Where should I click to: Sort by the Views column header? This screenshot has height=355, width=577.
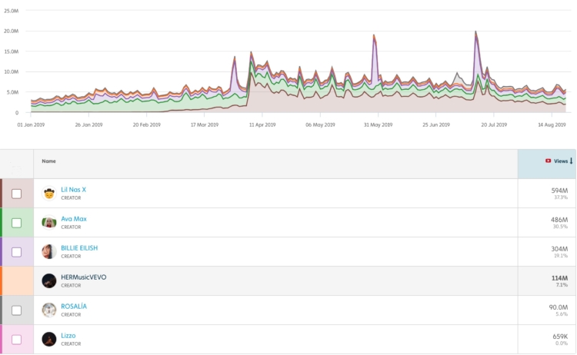[560, 161]
